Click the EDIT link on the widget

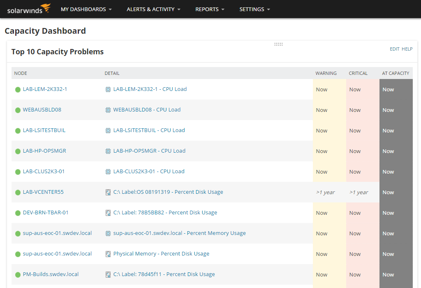pos(394,49)
